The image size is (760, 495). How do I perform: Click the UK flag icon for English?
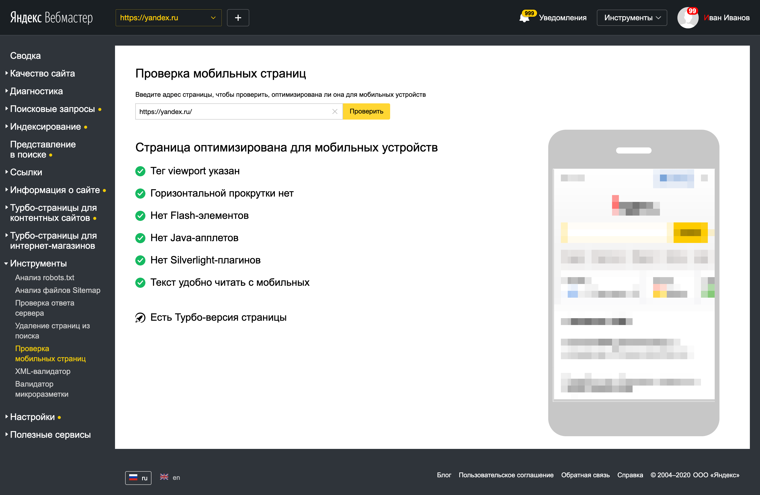click(164, 477)
